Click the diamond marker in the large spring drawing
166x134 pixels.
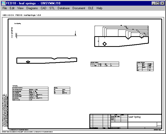pos(105,44)
